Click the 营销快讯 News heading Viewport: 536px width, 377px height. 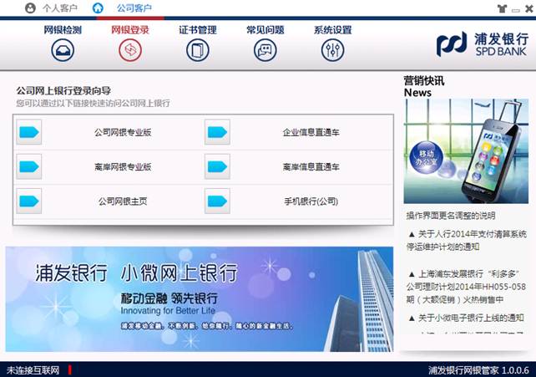[424, 86]
